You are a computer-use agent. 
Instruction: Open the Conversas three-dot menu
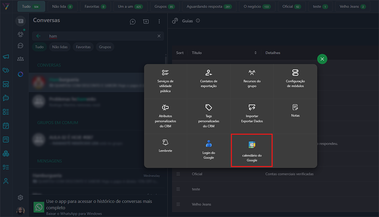pyautogui.click(x=159, y=21)
